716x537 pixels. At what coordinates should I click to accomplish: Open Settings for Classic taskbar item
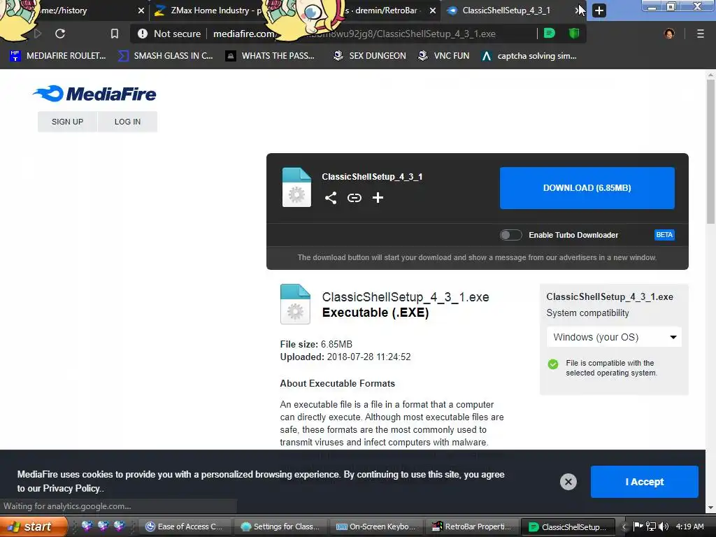pos(280,527)
